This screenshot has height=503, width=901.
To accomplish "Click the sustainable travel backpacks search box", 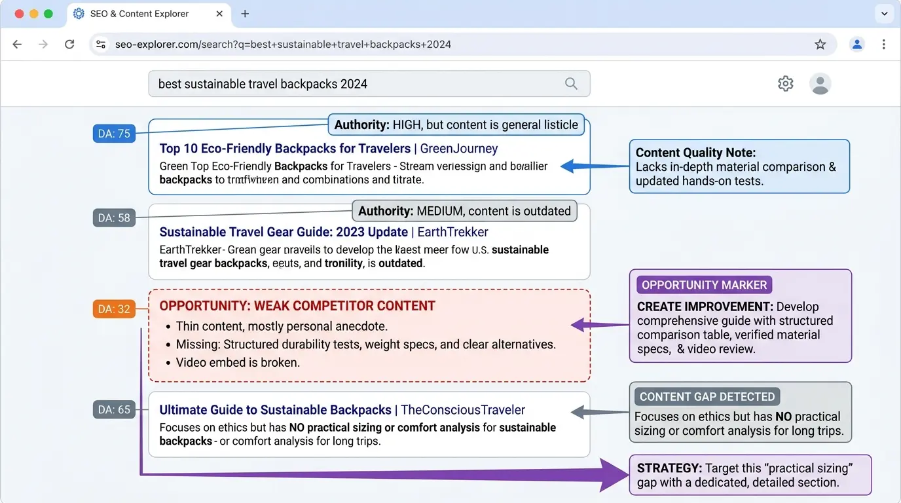I will coord(369,84).
